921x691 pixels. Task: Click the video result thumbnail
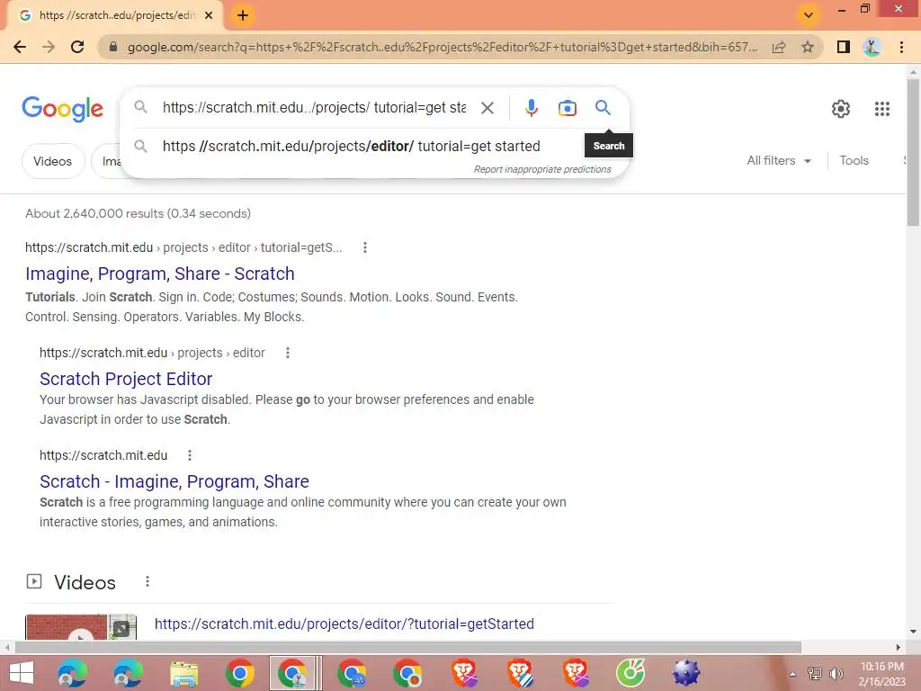pyautogui.click(x=80, y=627)
